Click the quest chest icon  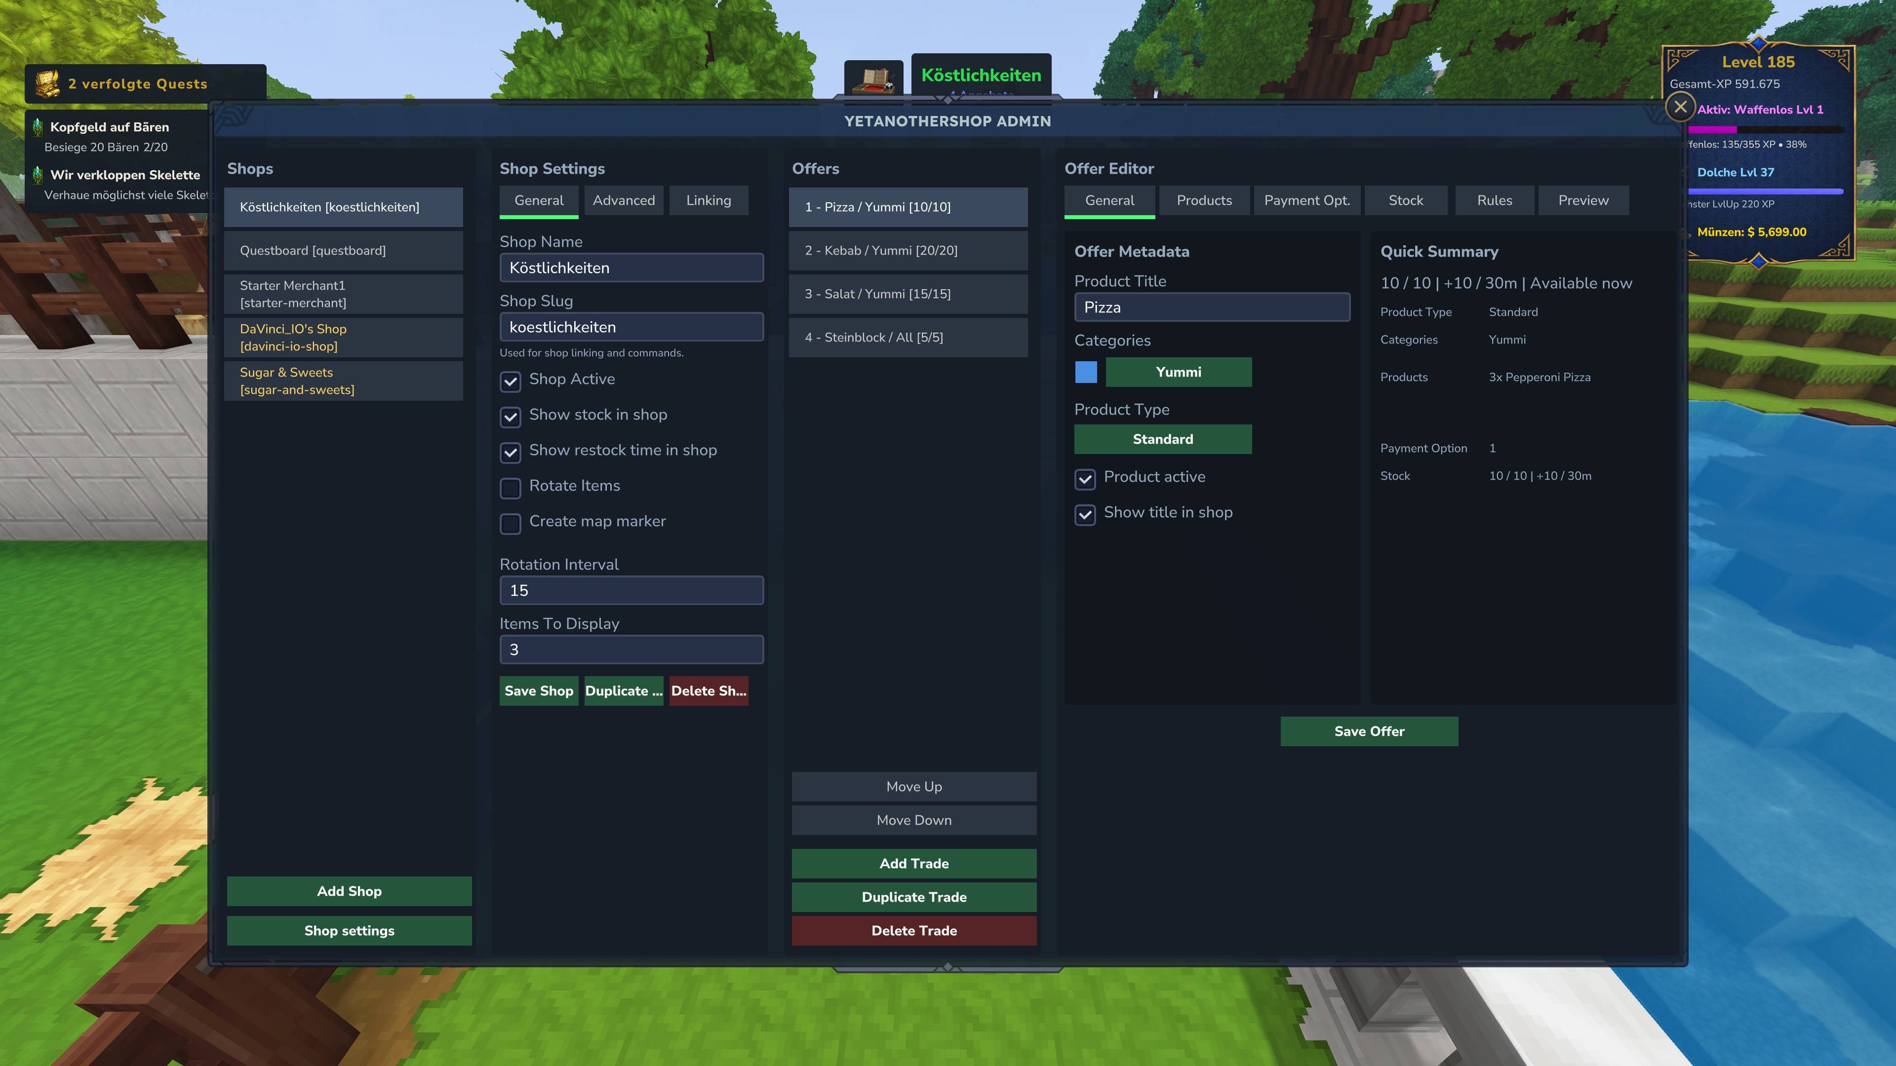tap(48, 83)
